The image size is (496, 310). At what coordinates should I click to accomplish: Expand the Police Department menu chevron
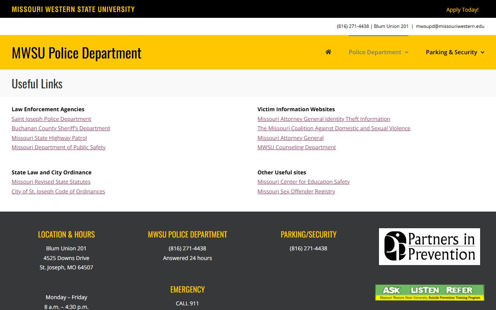(x=406, y=52)
